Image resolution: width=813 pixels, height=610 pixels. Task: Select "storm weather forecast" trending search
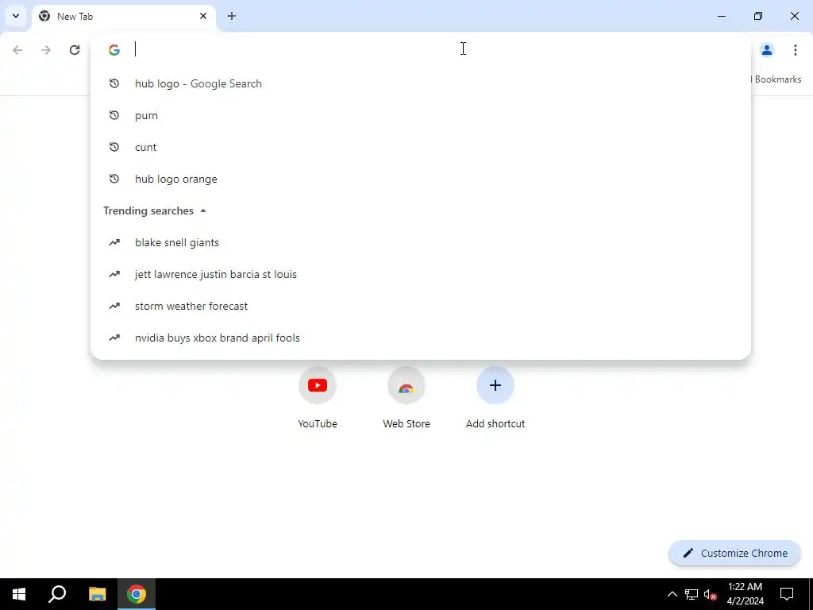(x=421, y=306)
